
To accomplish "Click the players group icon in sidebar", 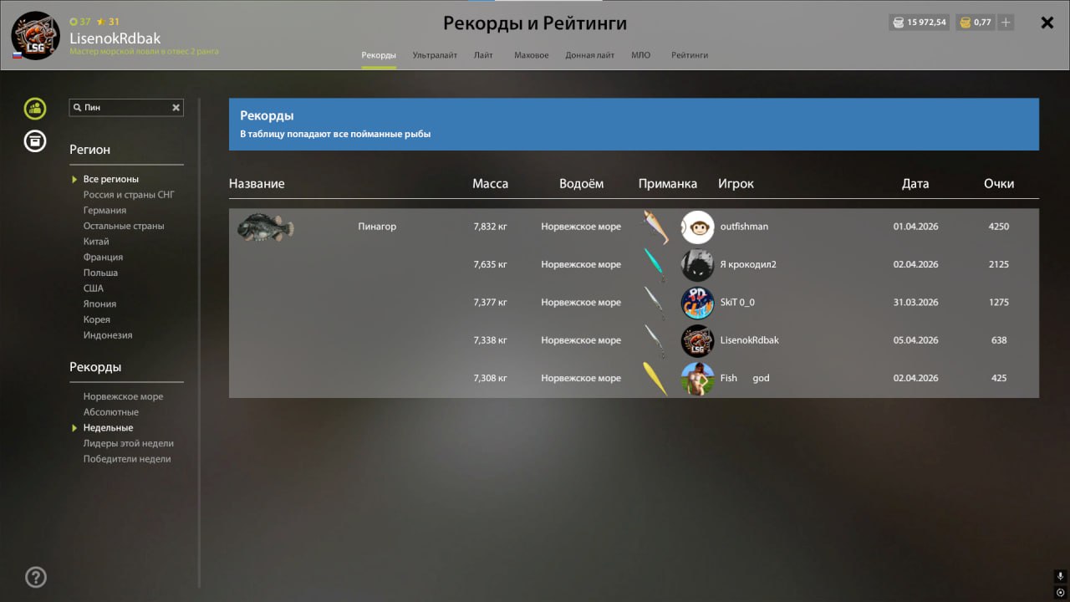I will [x=35, y=108].
